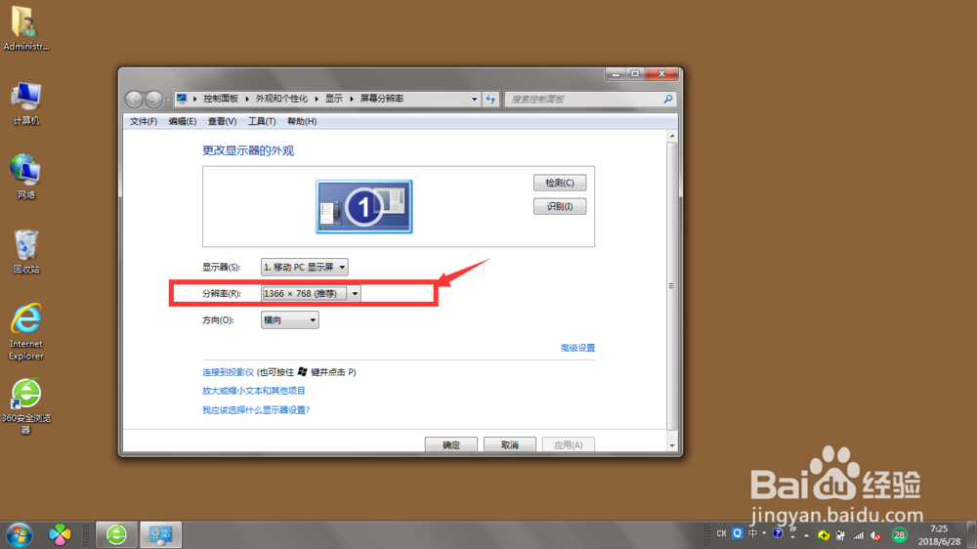Open the 帮助(H) menu
977x549 pixels.
click(302, 121)
